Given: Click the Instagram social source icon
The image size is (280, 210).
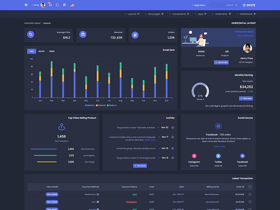Looking at the screenshot, I should 194,156.
